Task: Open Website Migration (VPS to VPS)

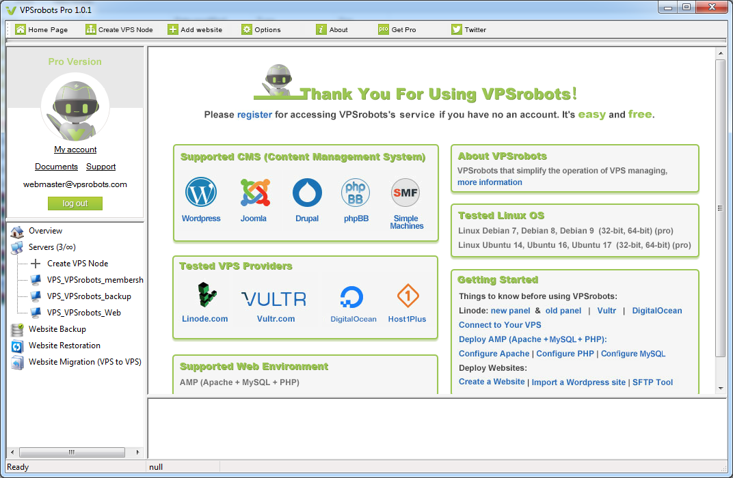Action: click(x=85, y=361)
